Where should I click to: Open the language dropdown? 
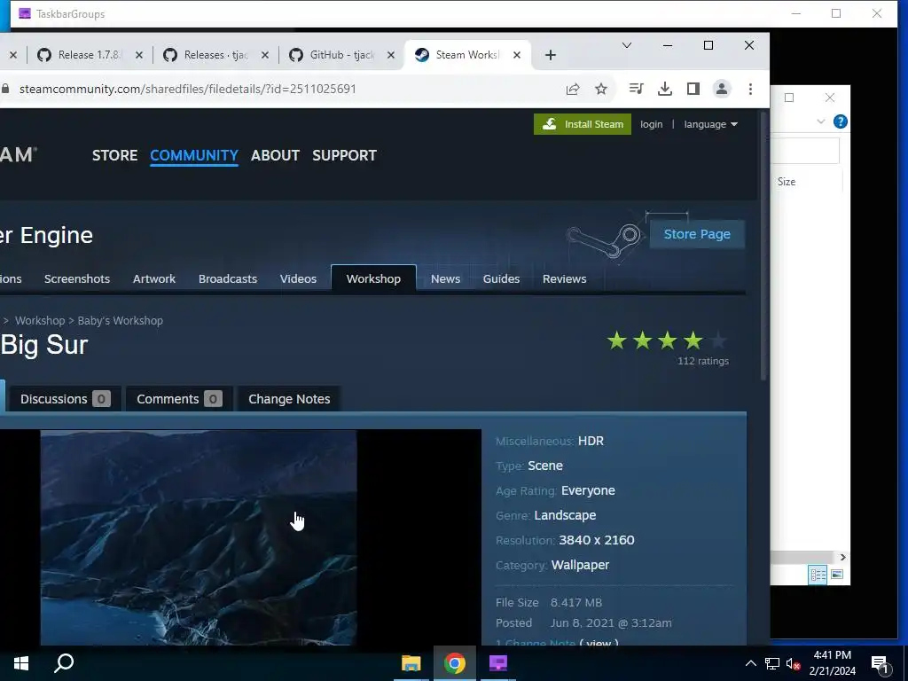(710, 124)
